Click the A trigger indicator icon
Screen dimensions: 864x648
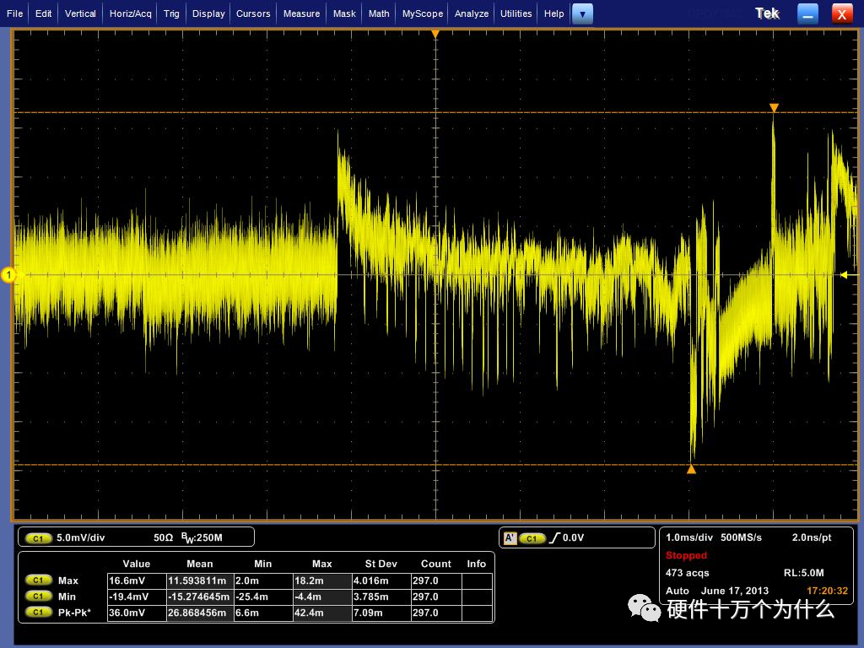click(x=510, y=537)
